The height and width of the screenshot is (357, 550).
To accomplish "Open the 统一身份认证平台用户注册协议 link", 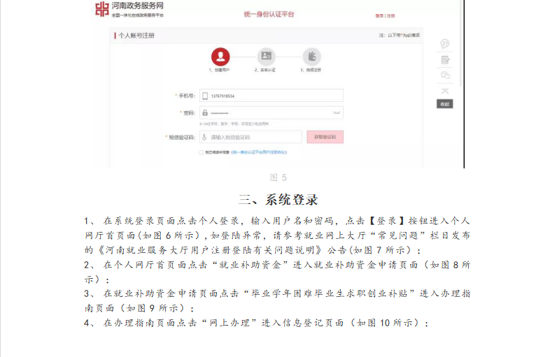I will pos(259,152).
